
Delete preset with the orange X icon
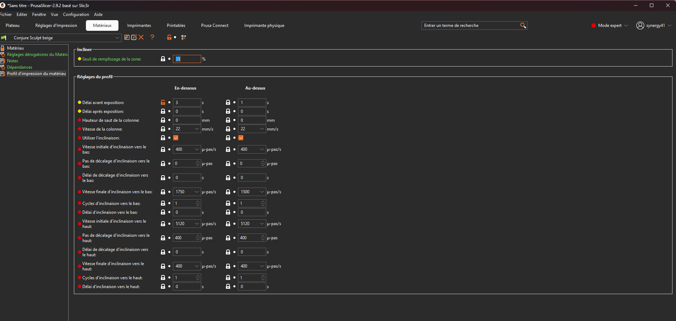click(141, 37)
